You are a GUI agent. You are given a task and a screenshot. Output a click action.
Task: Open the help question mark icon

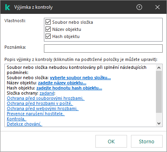(x=139, y=7)
